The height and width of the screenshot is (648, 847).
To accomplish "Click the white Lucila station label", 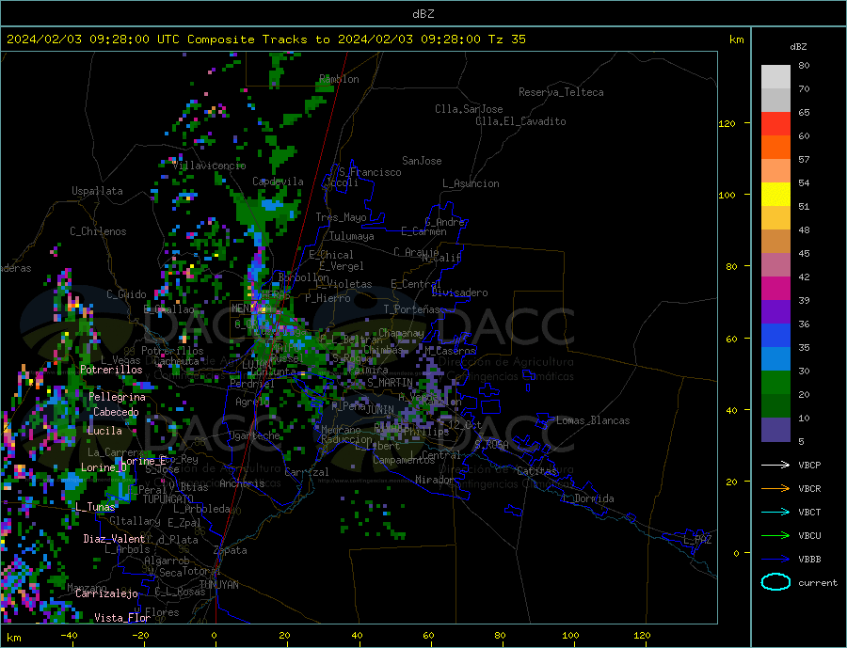I will point(104,432).
